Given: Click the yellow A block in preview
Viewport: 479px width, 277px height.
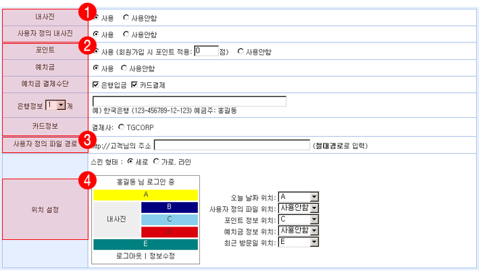Looking at the screenshot, I should (x=145, y=194).
